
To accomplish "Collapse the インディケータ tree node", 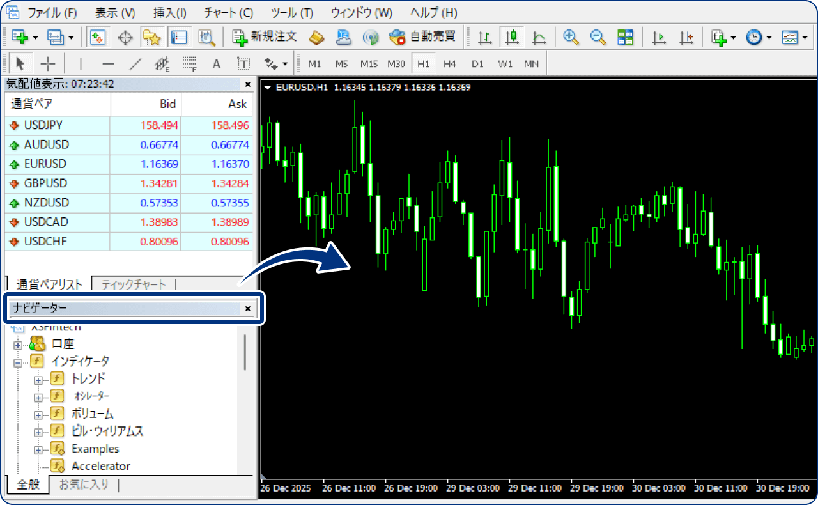I will coord(18,362).
